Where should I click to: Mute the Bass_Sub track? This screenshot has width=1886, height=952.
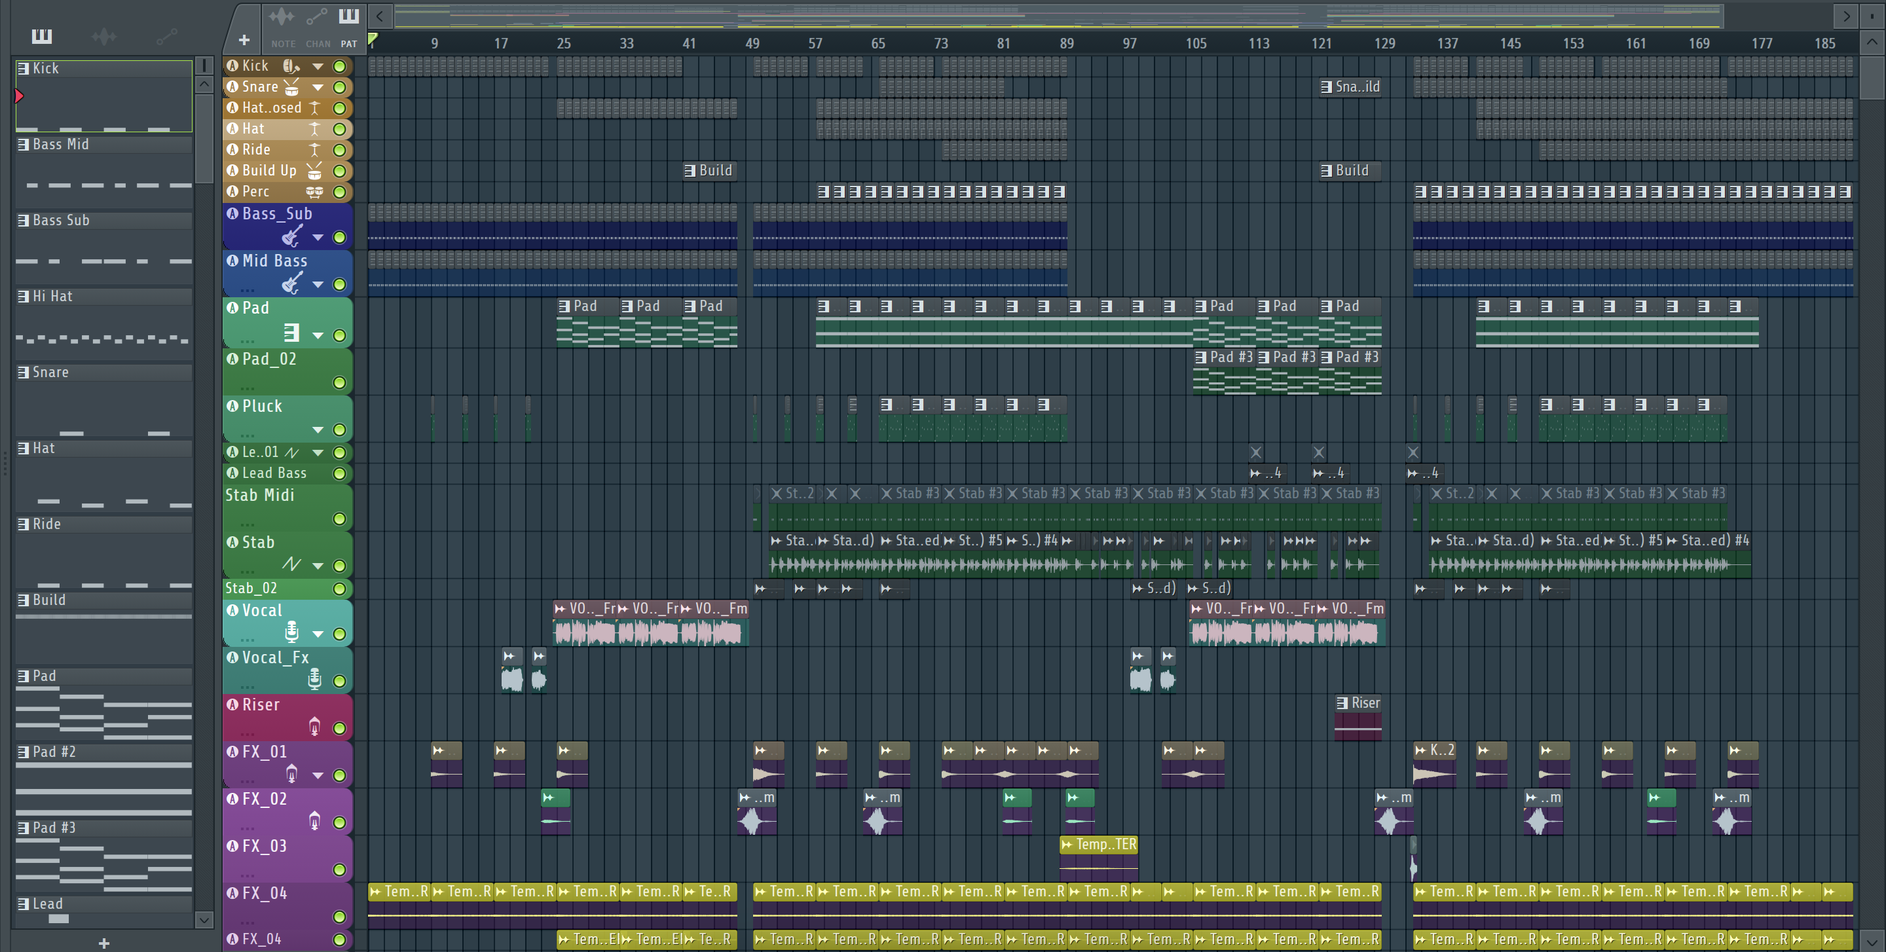click(x=340, y=237)
